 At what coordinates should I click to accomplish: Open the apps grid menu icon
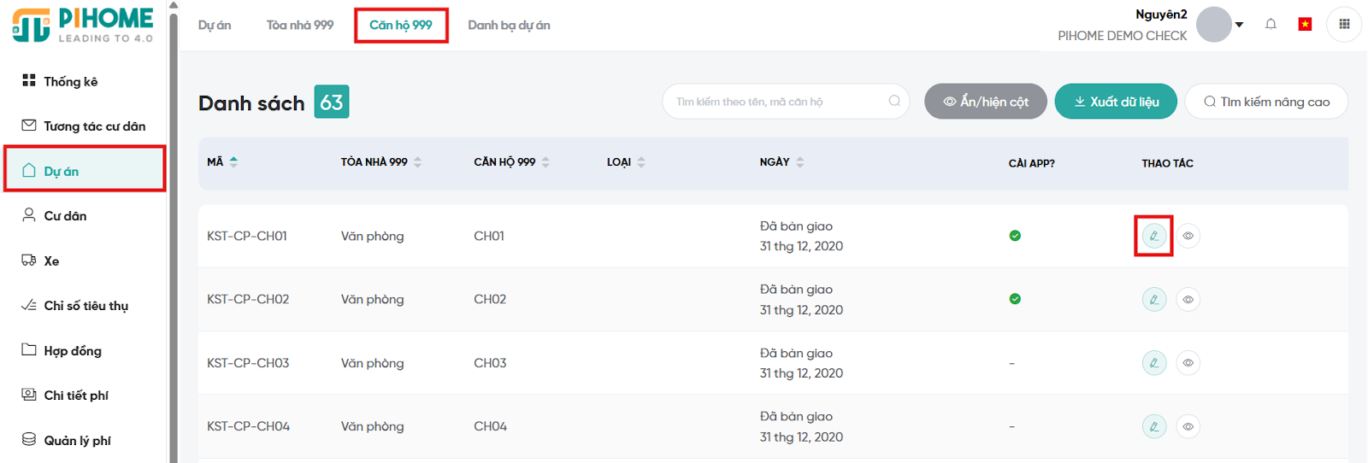[x=1344, y=24]
